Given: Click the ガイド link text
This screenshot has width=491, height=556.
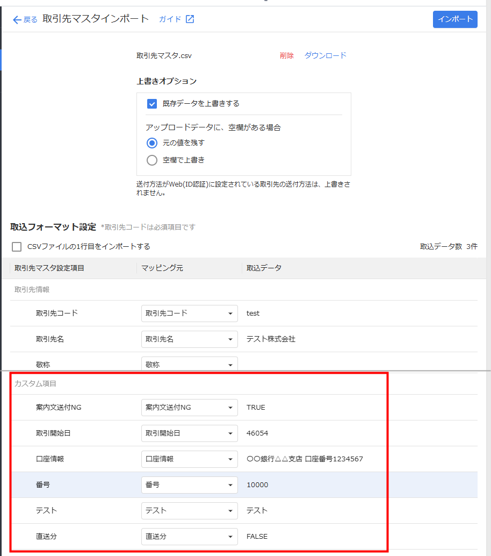Looking at the screenshot, I should tap(169, 19).
